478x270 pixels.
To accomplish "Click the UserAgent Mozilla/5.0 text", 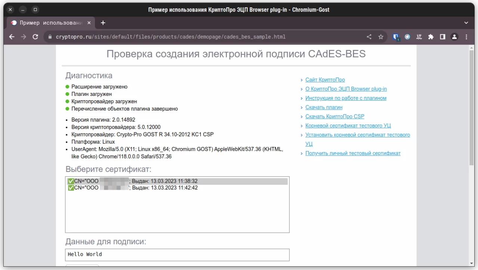I will pyautogui.click(x=177, y=153).
